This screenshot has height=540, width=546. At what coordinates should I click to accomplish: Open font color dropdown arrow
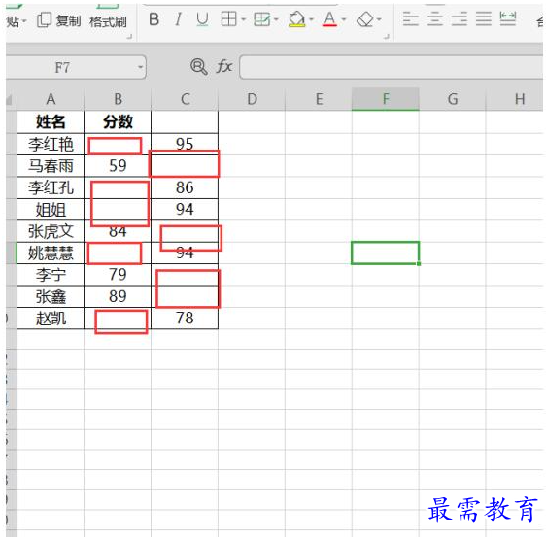pyautogui.click(x=343, y=19)
